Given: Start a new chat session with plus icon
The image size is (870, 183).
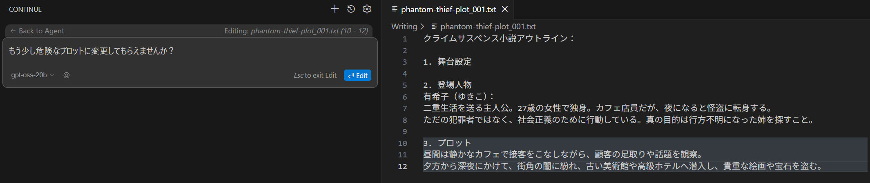Looking at the screenshot, I should coord(335,9).
